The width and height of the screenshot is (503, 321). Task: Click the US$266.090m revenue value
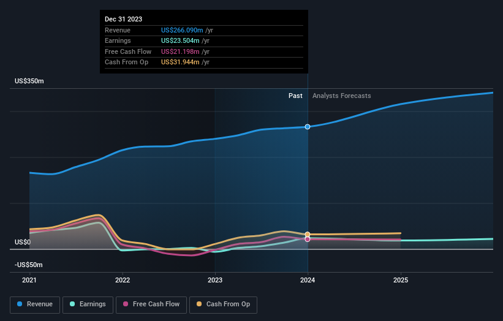tap(182, 30)
